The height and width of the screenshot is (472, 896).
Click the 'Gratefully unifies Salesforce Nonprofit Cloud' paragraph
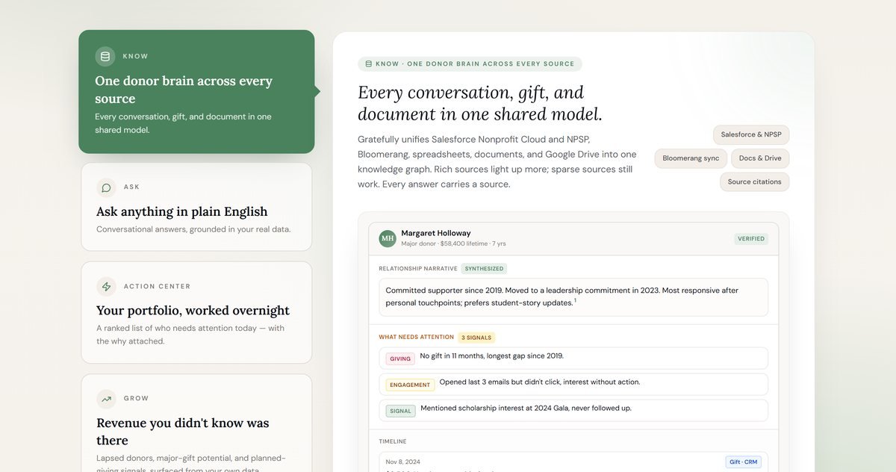(x=497, y=161)
